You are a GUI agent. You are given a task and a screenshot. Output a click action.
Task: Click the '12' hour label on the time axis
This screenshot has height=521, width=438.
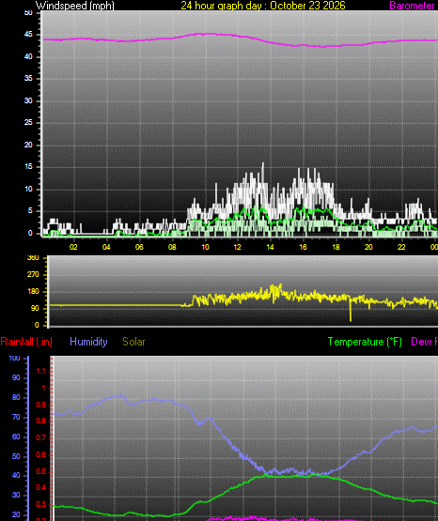pos(237,247)
